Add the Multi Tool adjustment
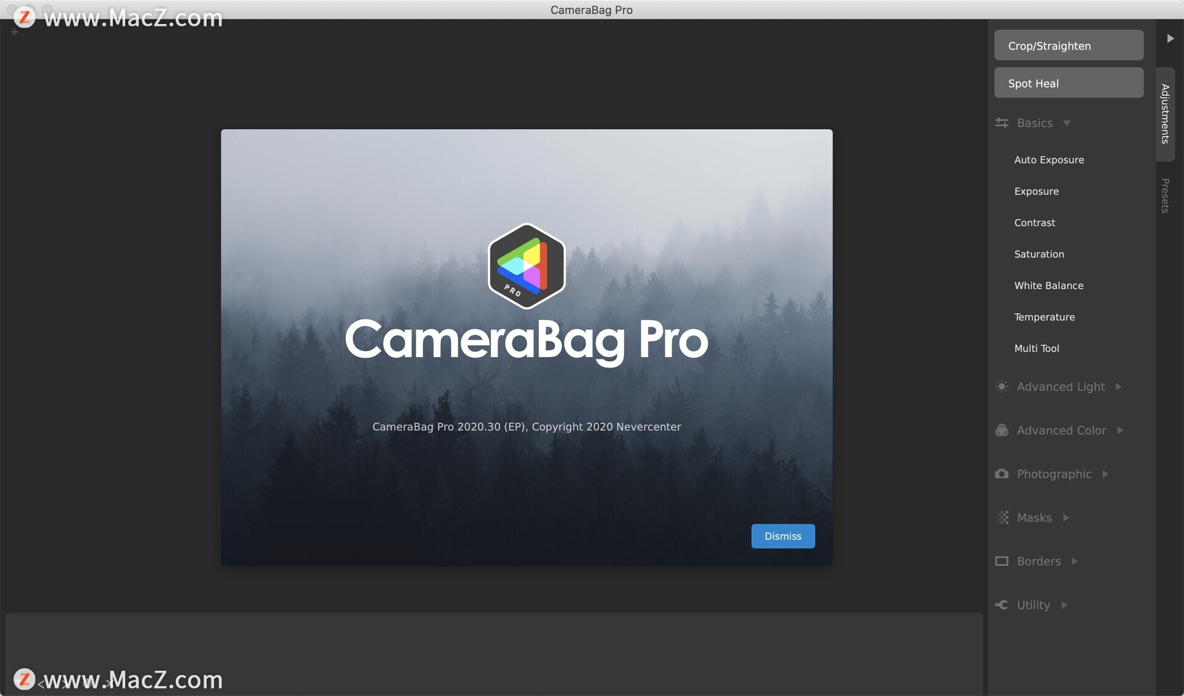1184x696 pixels. (x=1036, y=348)
